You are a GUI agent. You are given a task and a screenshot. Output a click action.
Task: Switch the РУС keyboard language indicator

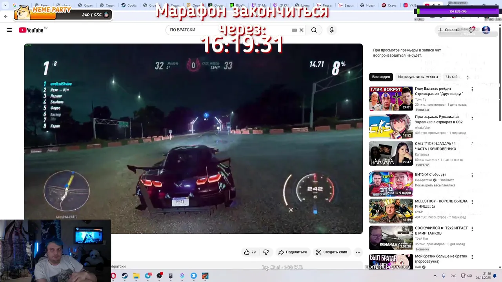pos(453,276)
